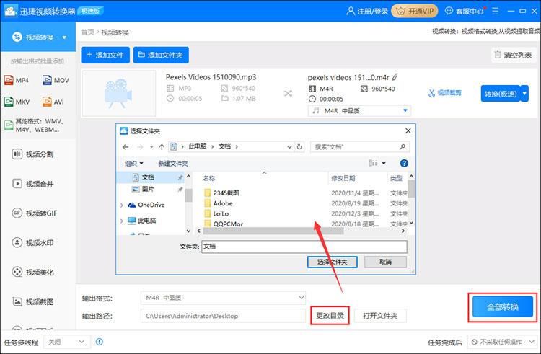Open the 视频合并 tool
Viewport: 541px width, 354px height.
(33, 184)
